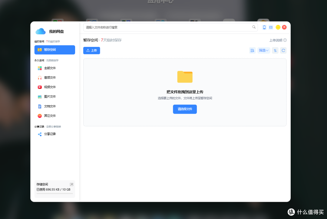327x219 pixels.
Task: Click the blue cloud logo icon
Action: click(41, 31)
